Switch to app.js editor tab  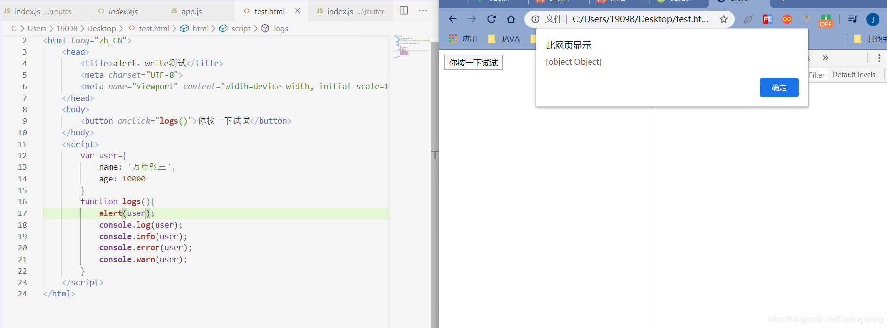click(x=198, y=11)
